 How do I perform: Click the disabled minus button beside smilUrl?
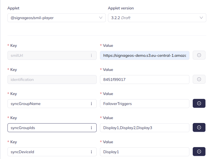pos(199,55)
